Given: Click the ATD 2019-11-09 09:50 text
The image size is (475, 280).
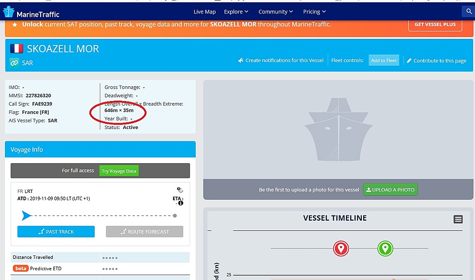Looking at the screenshot, I should (x=54, y=198).
